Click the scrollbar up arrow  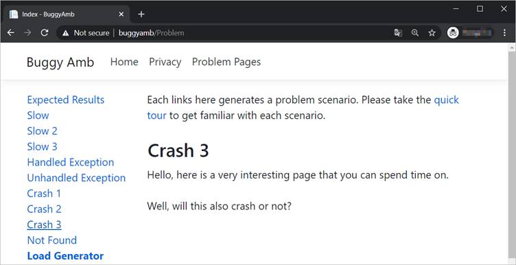[x=512, y=48]
